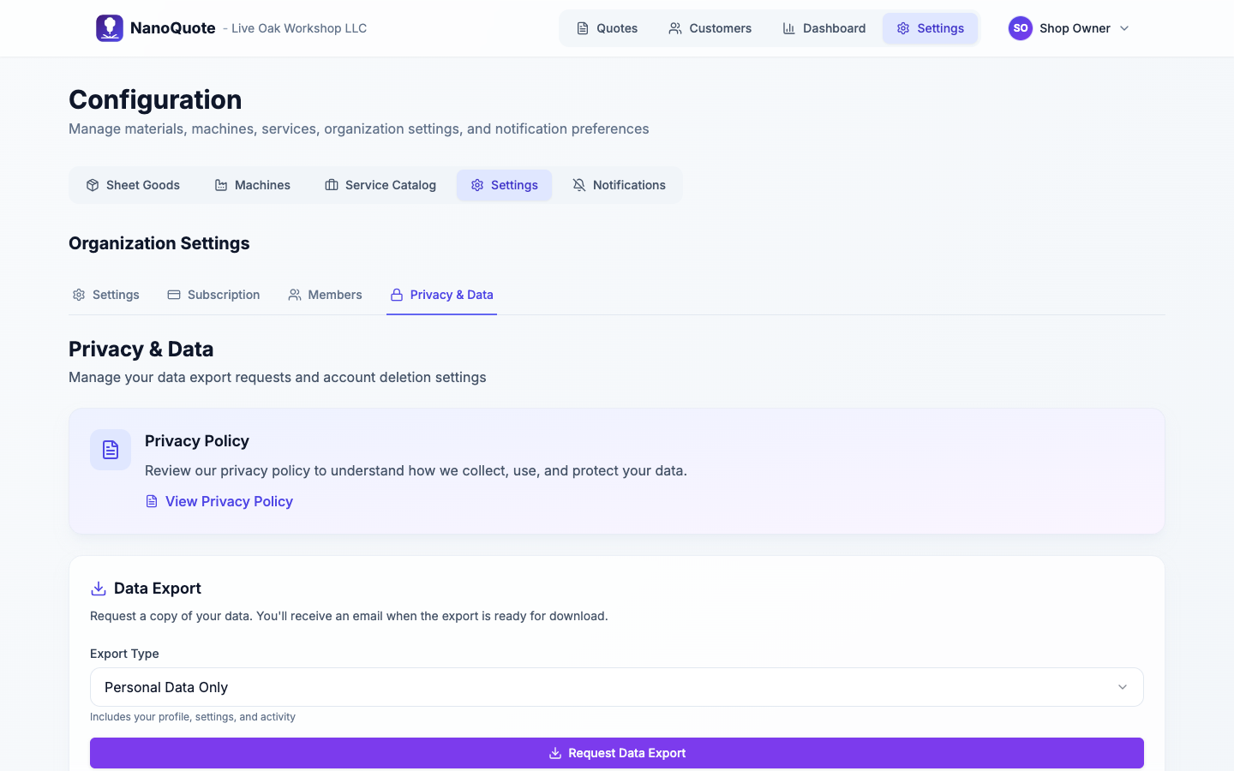The width and height of the screenshot is (1234, 771).
Task: Open Sheet Goods via its box icon
Action: pos(92,184)
